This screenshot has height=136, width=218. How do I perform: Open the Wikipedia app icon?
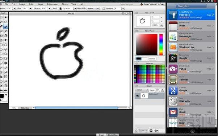click(x=173, y=101)
